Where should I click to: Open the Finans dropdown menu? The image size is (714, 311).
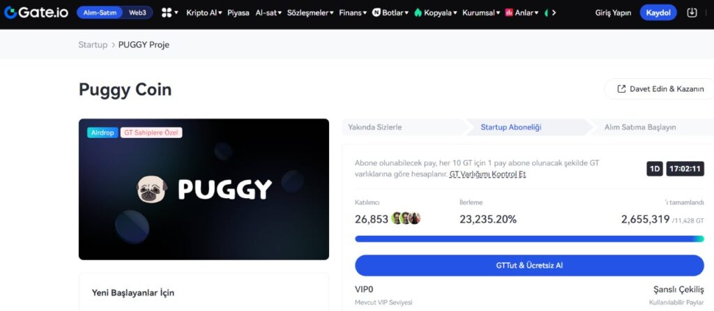[x=353, y=13]
